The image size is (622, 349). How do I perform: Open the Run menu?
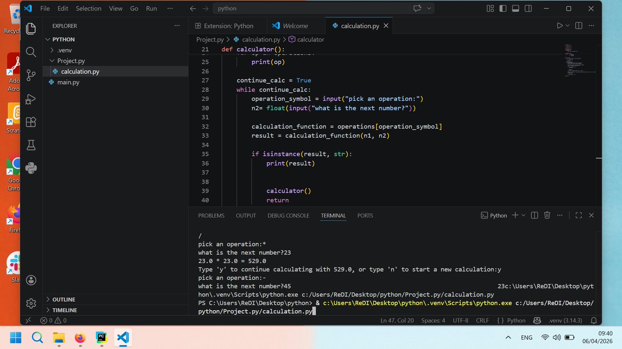(x=151, y=8)
